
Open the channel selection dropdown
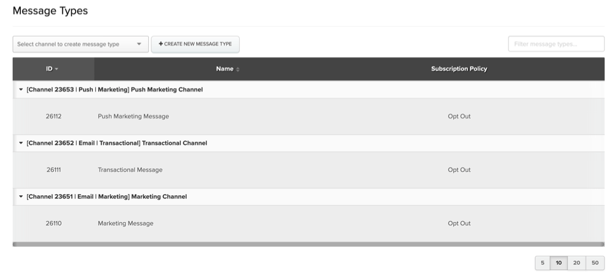pos(81,44)
